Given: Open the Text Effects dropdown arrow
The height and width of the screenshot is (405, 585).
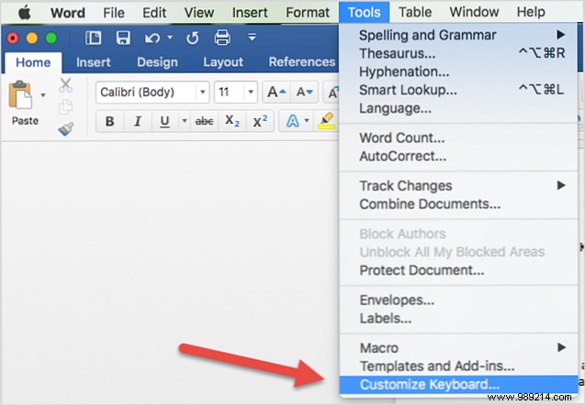Looking at the screenshot, I should pos(307,121).
